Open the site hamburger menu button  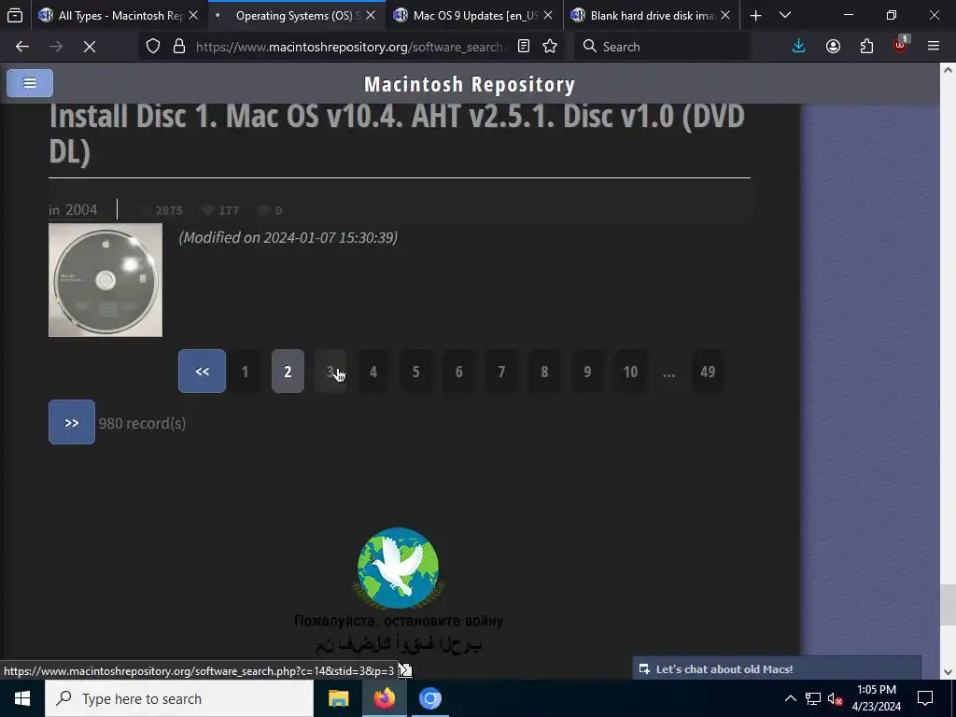point(30,83)
